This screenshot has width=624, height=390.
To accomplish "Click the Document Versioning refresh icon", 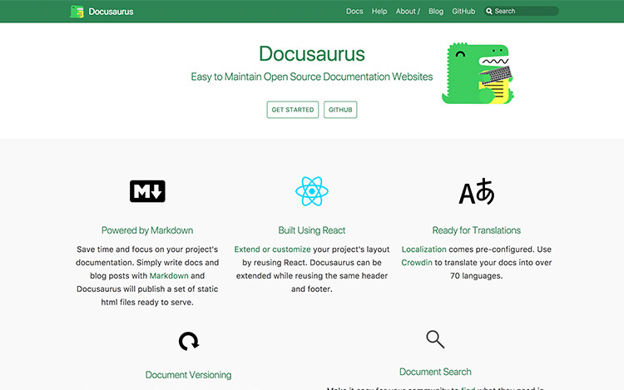I will tap(189, 341).
